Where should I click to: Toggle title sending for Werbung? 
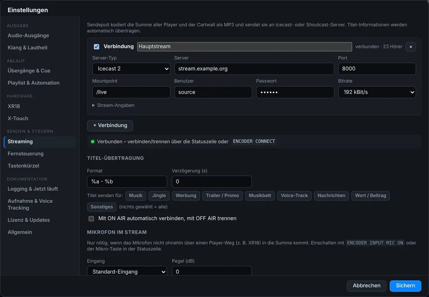tap(186, 196)
